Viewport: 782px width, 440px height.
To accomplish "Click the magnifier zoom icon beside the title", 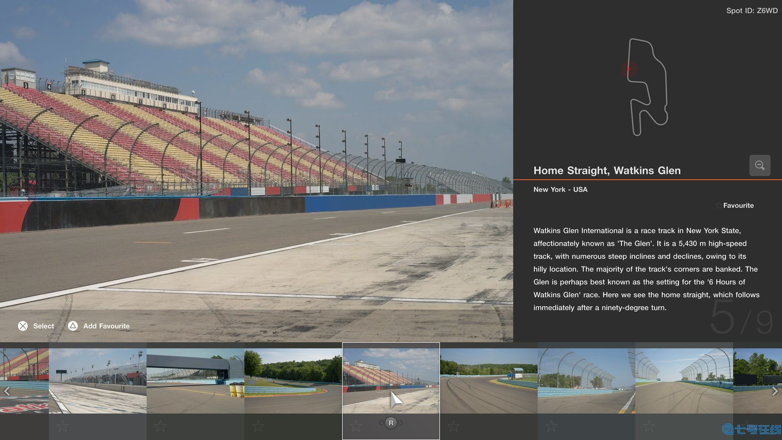I will tap(760, 165).
